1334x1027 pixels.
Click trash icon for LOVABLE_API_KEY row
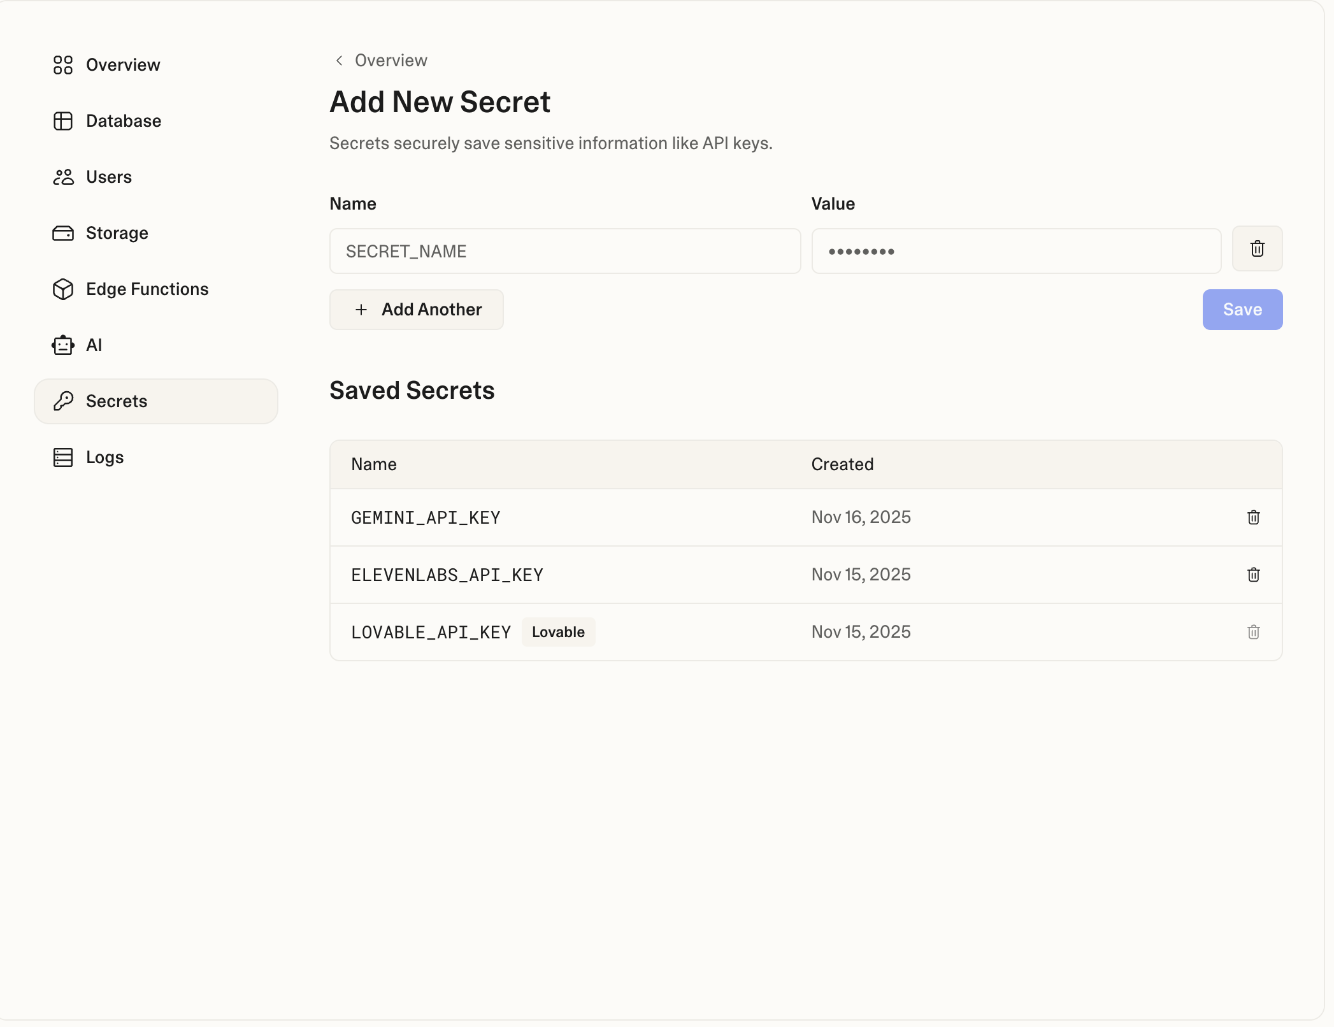click(x=1253, y=632)
